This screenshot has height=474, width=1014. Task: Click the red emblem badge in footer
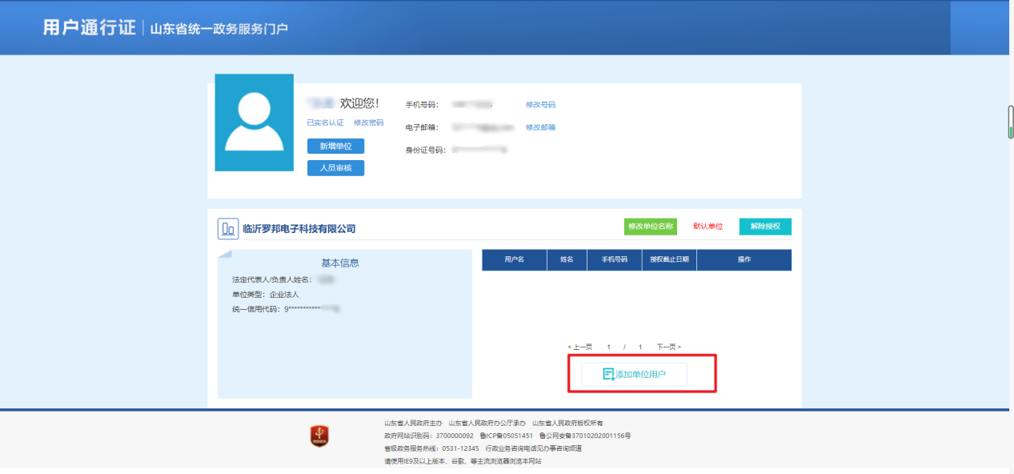(x=319, y=436)
